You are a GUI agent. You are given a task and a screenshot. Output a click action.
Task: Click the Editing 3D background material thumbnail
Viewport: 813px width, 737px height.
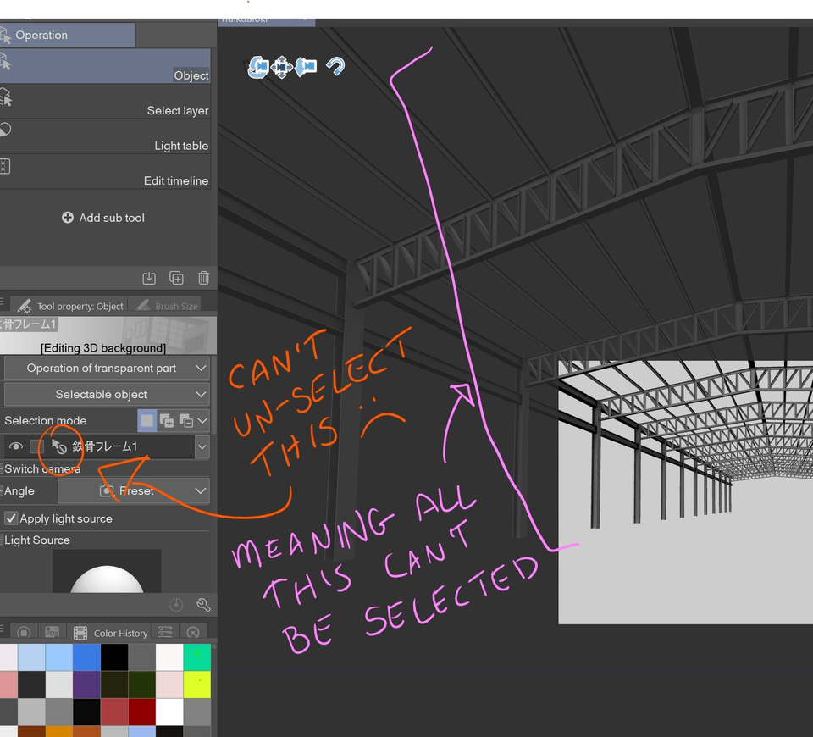click(x=107, y=335)
